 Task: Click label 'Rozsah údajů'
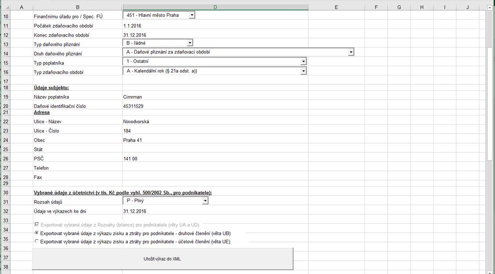pyautogui.click(x=48, y=202)
